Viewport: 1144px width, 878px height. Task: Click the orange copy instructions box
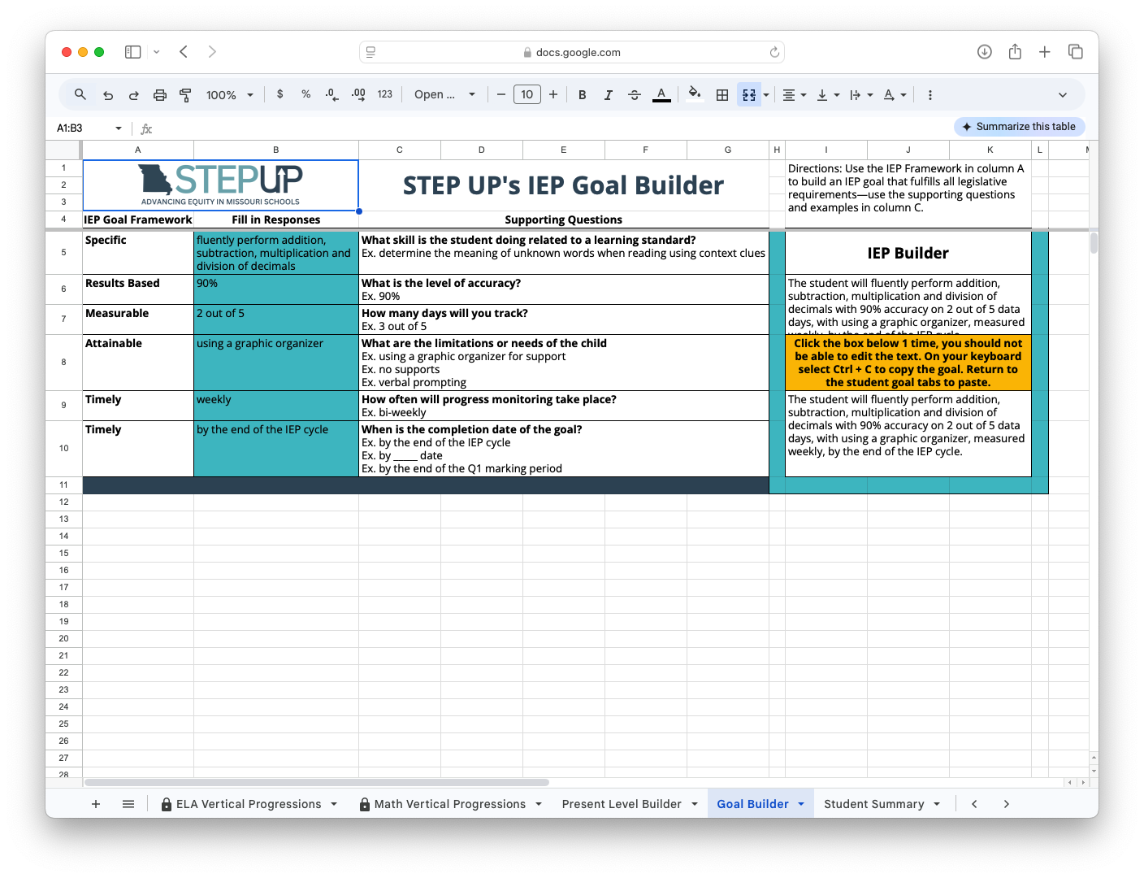point(908,363)
